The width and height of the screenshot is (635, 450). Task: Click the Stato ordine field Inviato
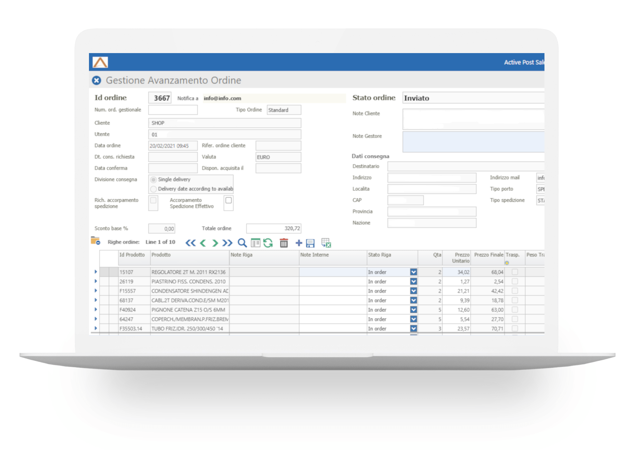(473, 98)
